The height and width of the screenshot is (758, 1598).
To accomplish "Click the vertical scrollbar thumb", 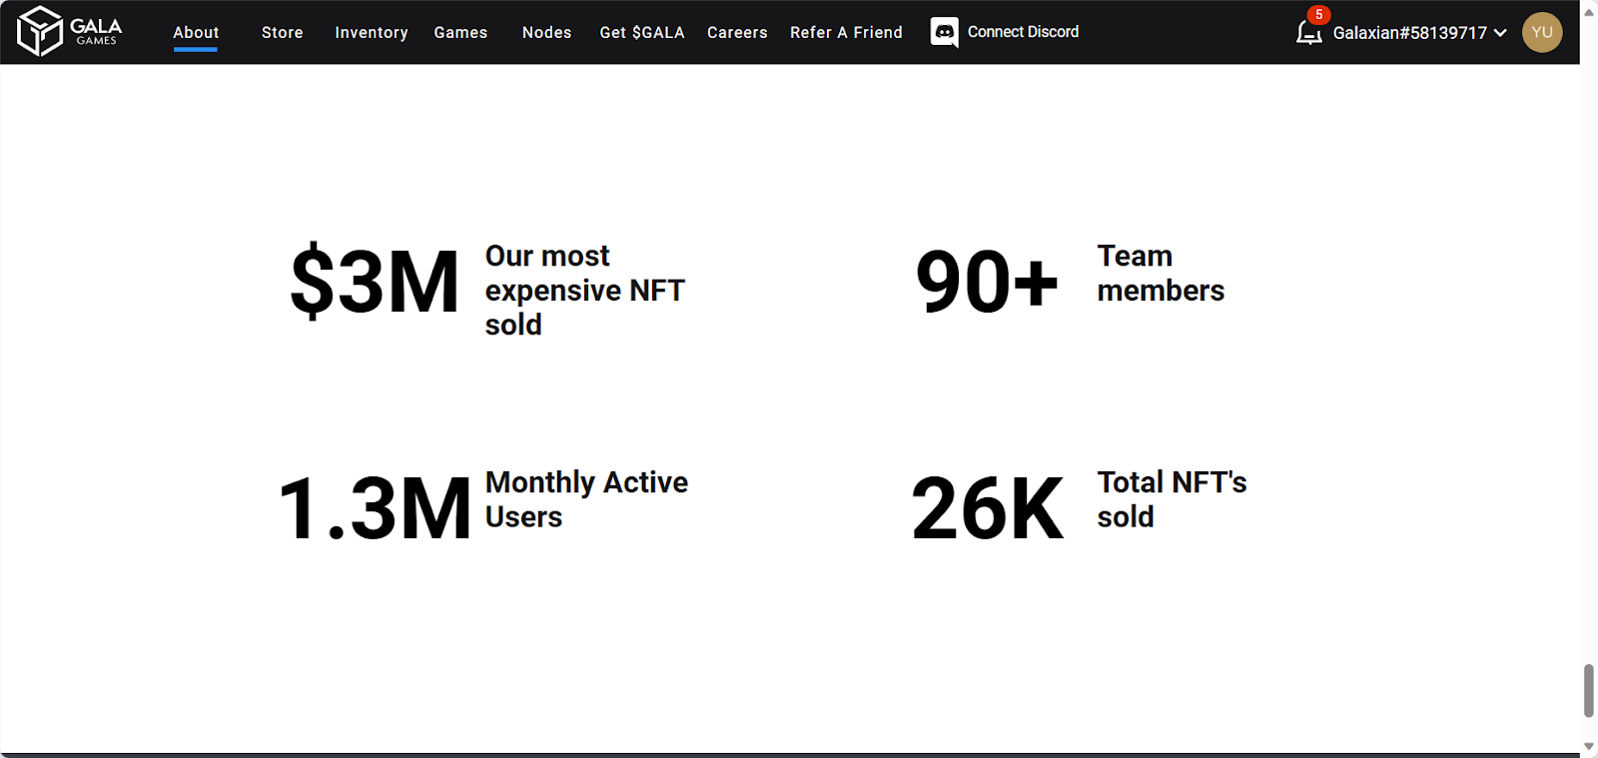I will (x=1588, y=690).
